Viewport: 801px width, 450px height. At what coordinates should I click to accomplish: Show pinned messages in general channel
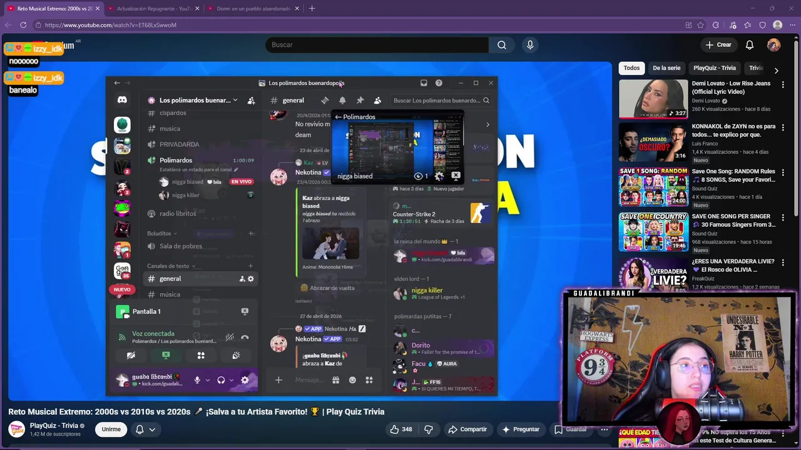(360, 100)
